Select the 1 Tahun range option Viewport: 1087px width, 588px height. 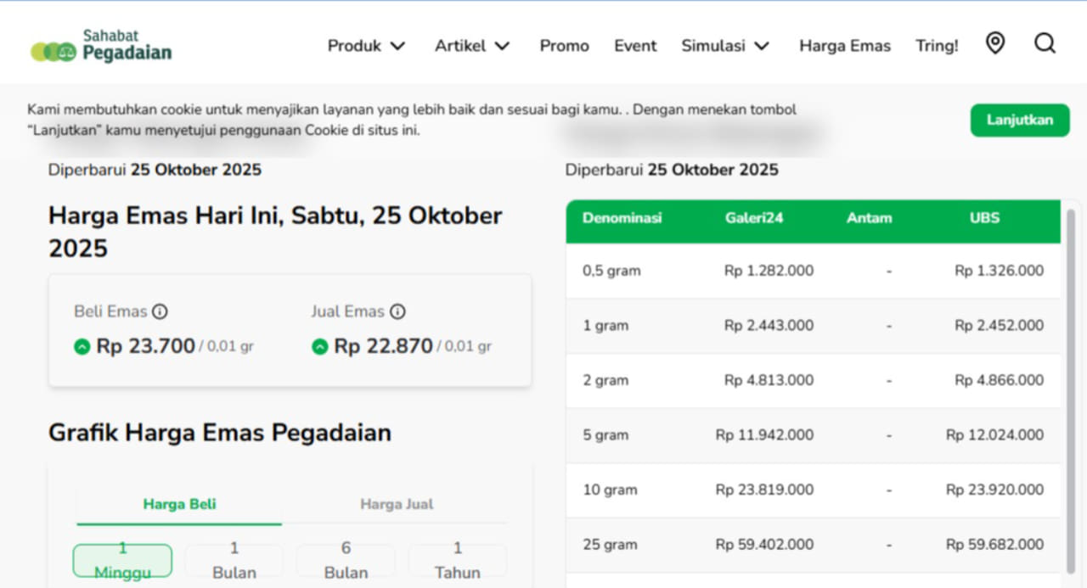click(x=458, y=560)
